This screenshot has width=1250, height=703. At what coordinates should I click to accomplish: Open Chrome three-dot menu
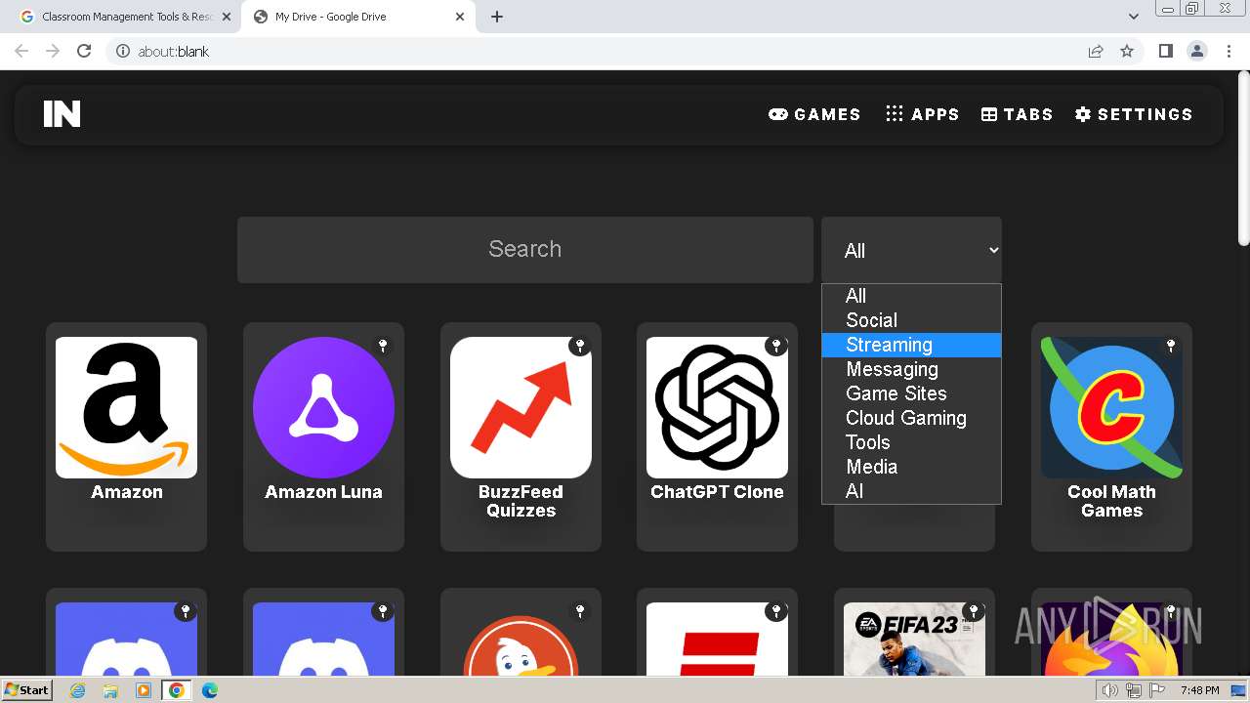[1229, 51]
